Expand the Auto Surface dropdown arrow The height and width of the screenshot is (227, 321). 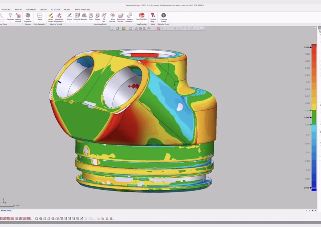point(116,22)
